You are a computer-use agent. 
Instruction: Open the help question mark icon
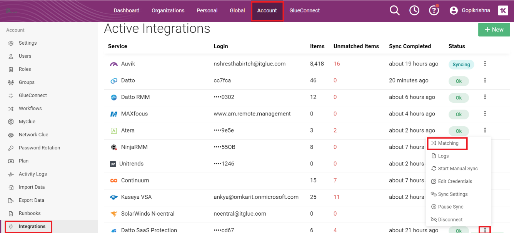pyautogui.click(x=434, y=10)
